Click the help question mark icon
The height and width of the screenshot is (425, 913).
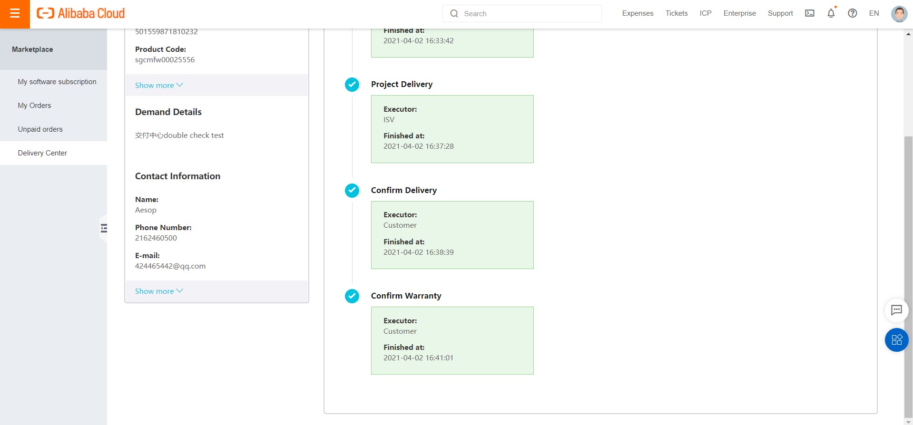pyautogui.click(x=852, y=13)
